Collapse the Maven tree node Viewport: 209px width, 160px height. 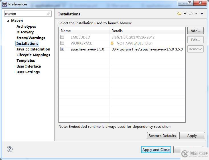click(x=8, y=21)
